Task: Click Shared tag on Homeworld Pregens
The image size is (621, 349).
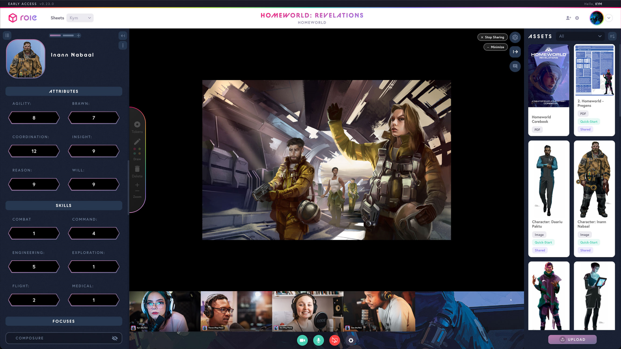Action: pos(585,129)
